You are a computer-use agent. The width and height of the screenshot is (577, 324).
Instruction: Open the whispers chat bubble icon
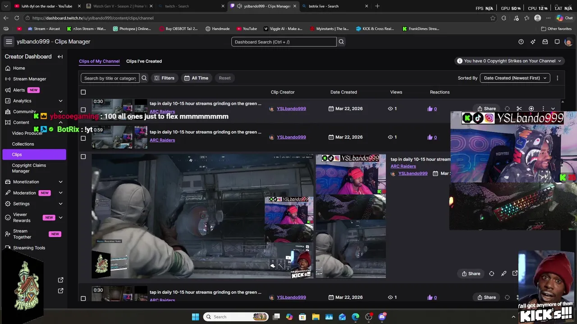coord(557,42)
